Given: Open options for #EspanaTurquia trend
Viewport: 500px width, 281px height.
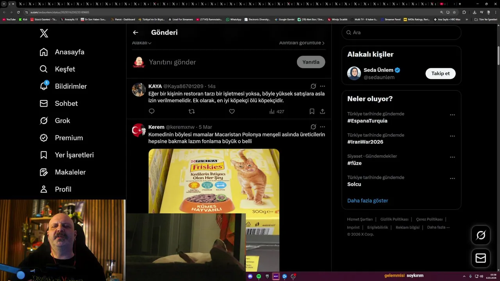Looking at the screenshot, I should tap(452, 115).
